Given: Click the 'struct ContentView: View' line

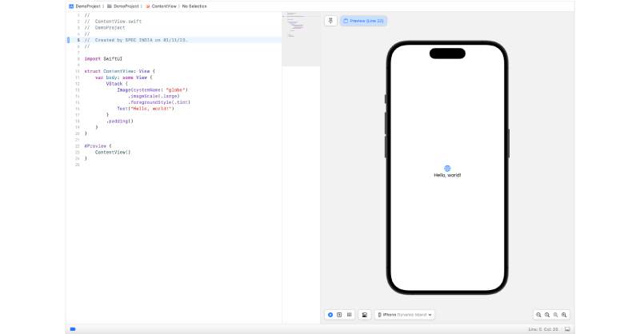Looking at the screenshot, I should point(119,71).
